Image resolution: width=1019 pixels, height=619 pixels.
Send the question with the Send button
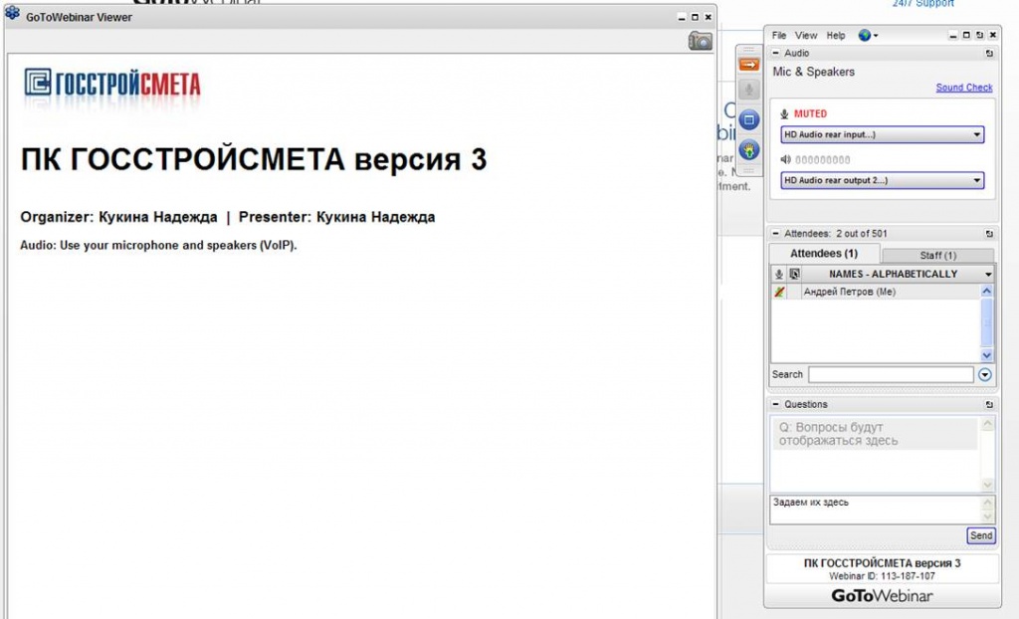click(980, 535)
